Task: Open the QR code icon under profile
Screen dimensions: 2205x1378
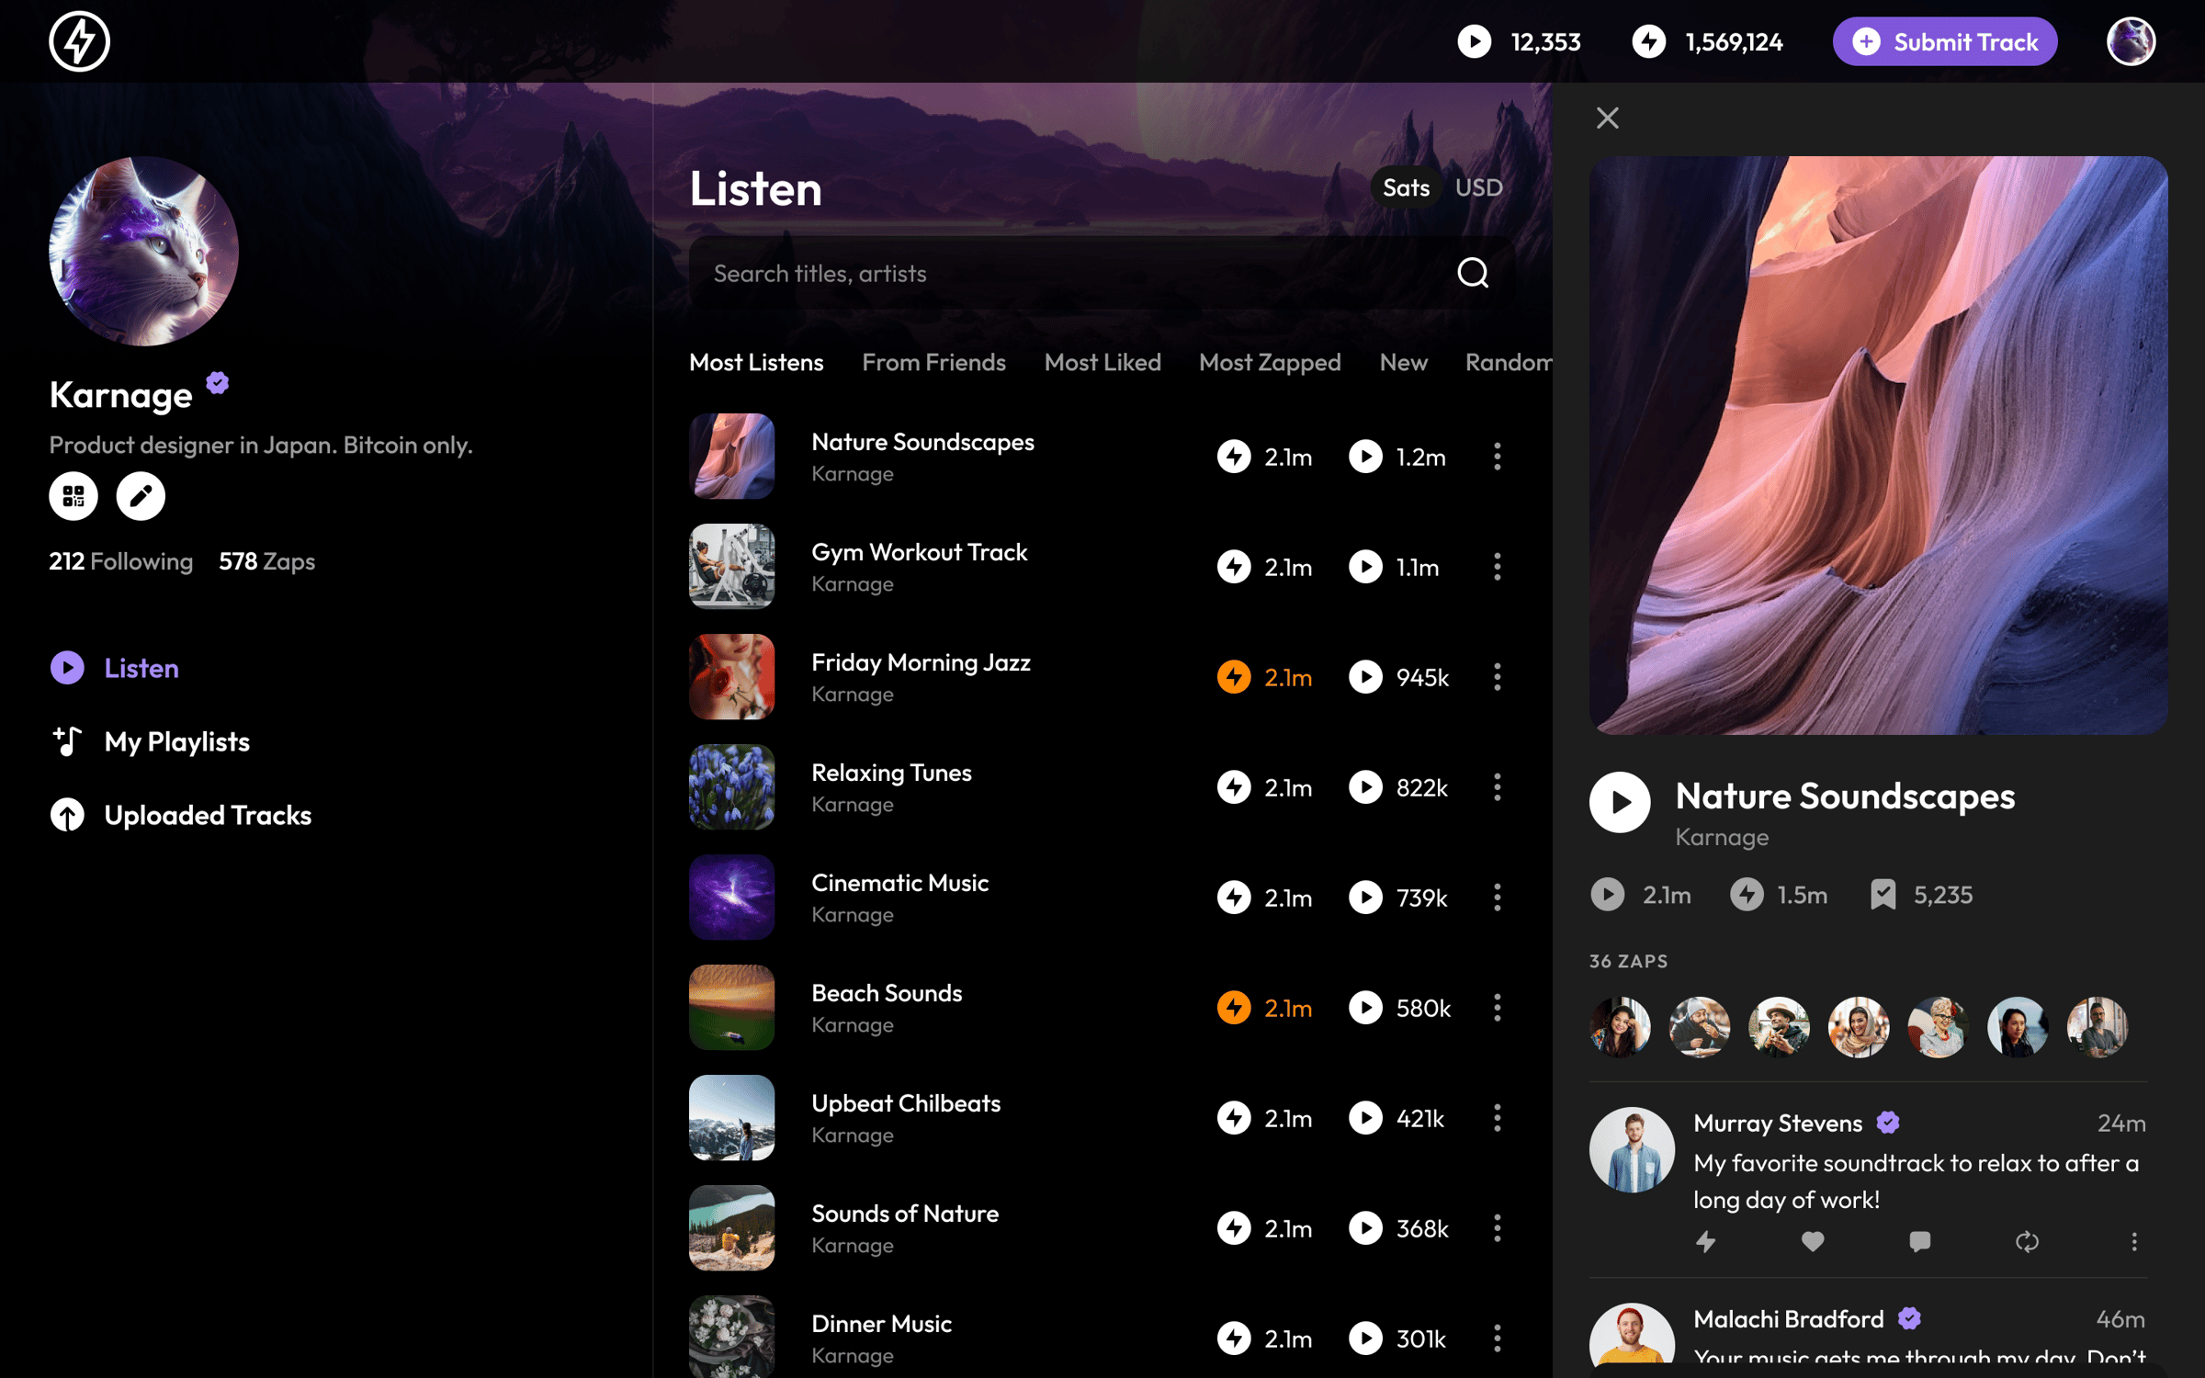Action: [x=73, y=496]
